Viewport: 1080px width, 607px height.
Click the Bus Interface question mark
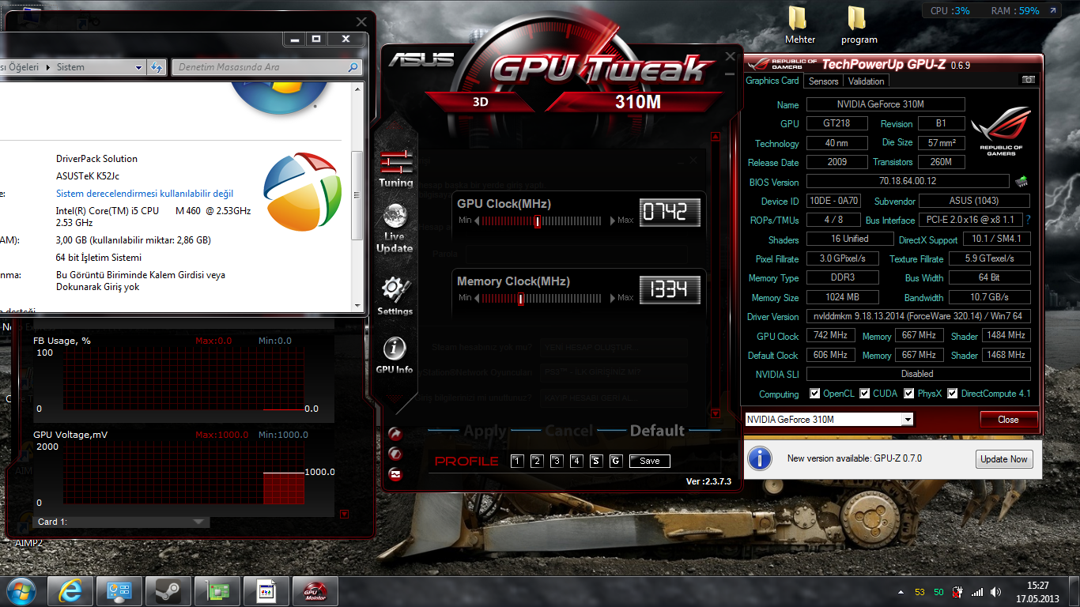coord(1029,220)
